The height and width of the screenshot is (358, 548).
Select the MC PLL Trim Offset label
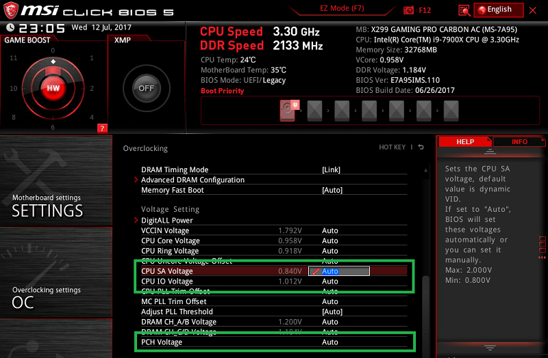tap(174, 301)
